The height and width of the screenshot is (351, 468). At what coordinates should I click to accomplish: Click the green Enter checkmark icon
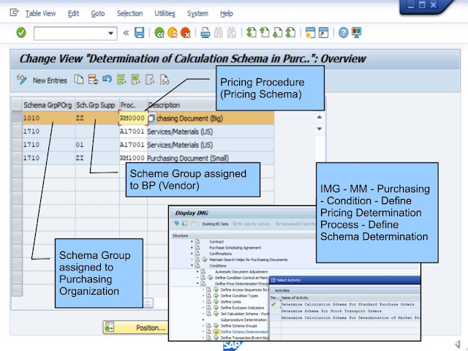[x=21, y=32]
